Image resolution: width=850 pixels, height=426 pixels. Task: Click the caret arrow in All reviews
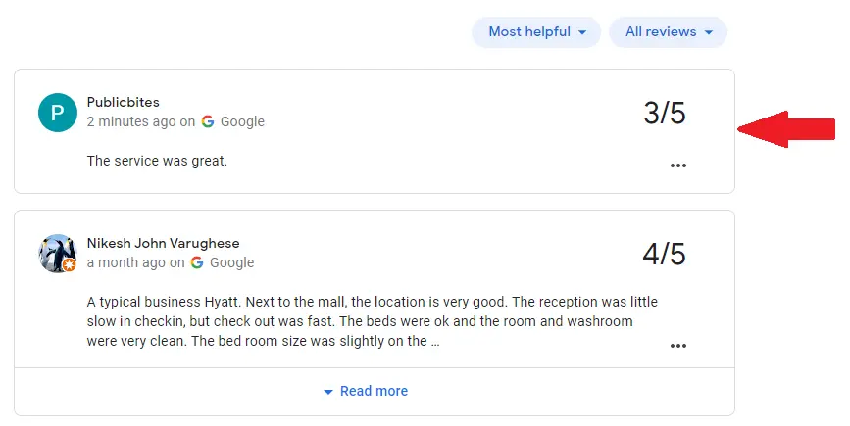708,32
